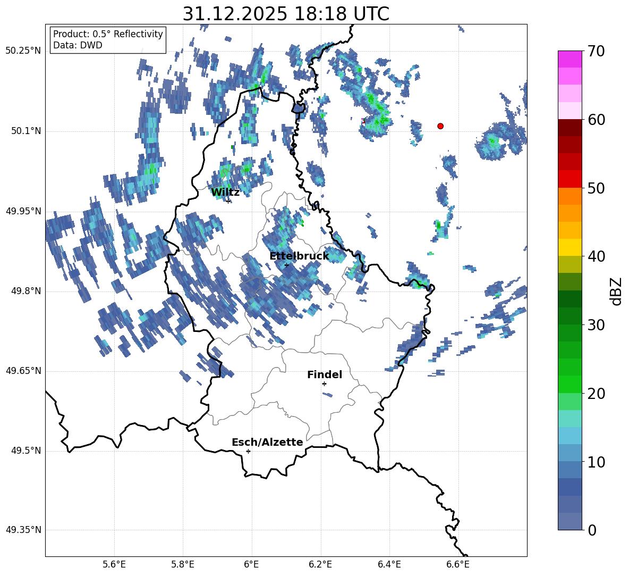Click the 0 tick label on the colorbar
This screenshot has height=575, width=629.
click(x=592, y=530)
